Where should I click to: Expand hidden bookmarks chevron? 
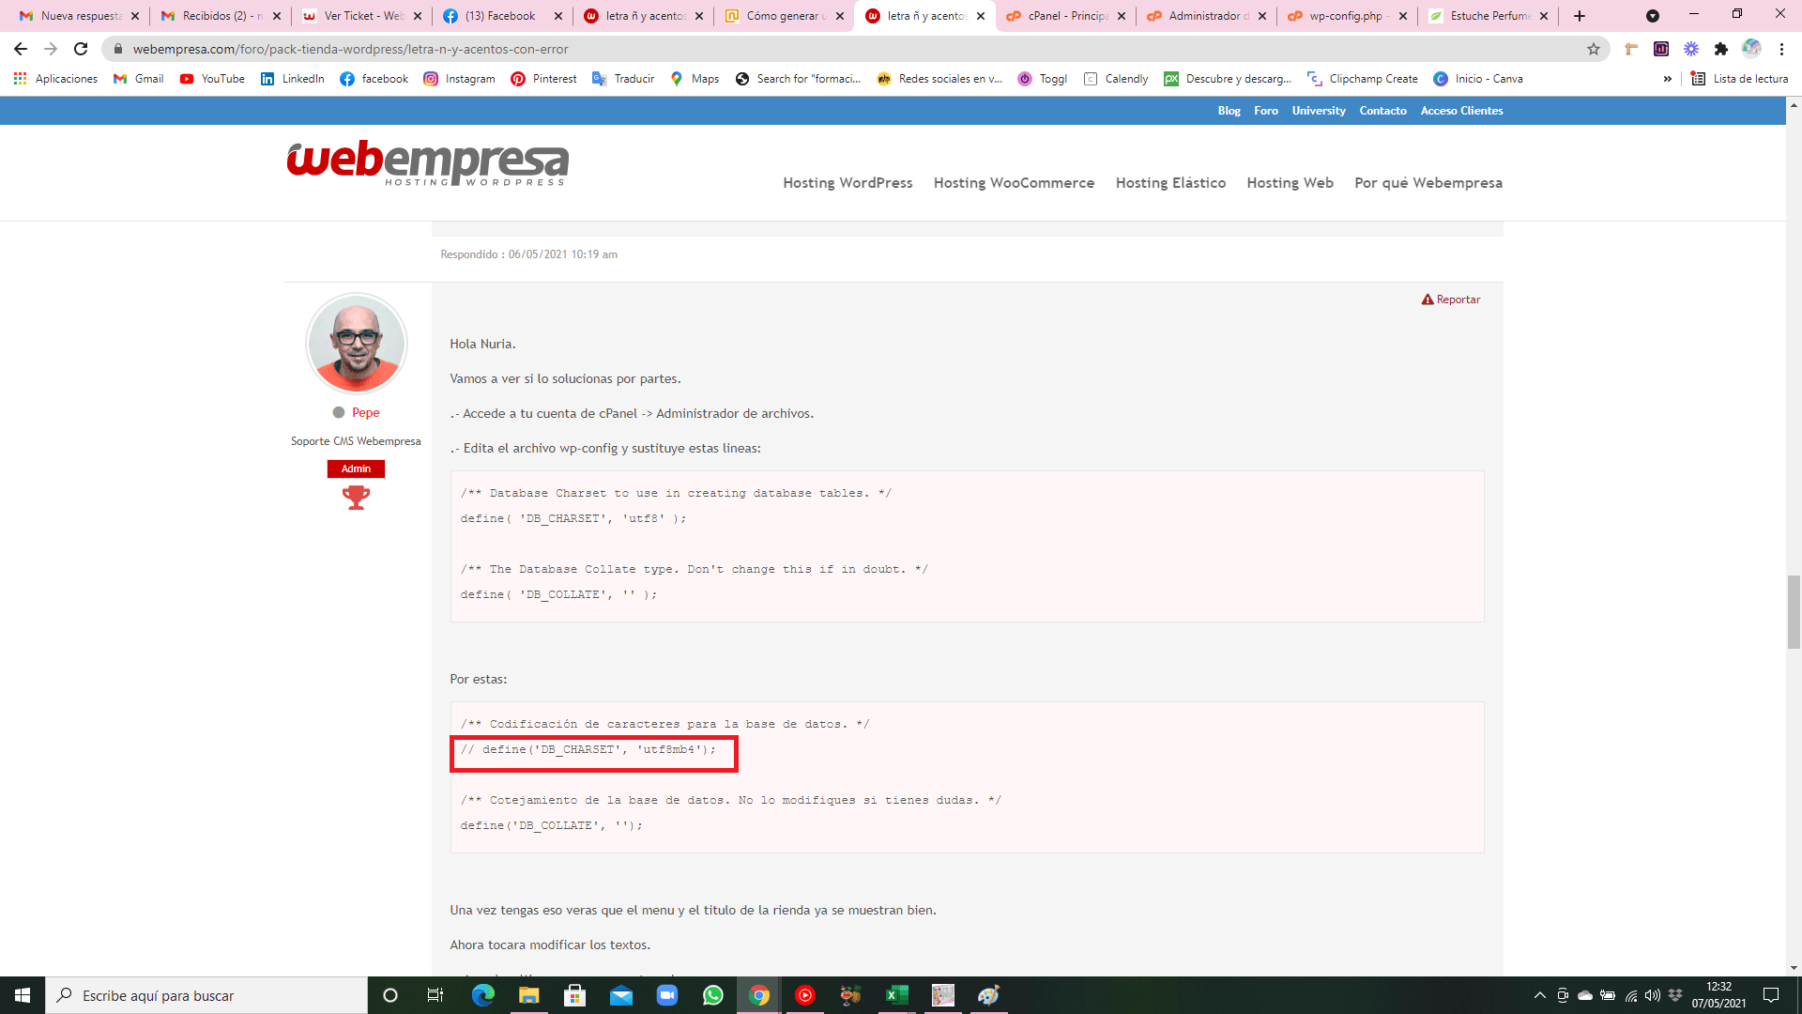tap(1668, 79)
